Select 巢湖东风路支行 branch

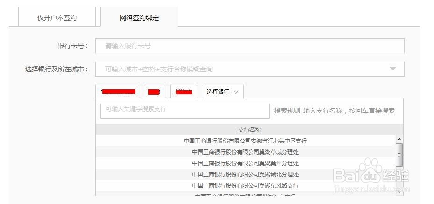click(x=246, y=185)
